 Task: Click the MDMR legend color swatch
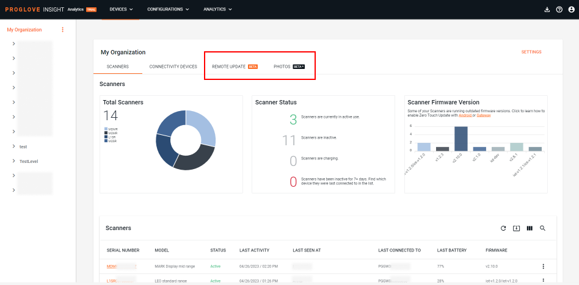pos(106,129)
